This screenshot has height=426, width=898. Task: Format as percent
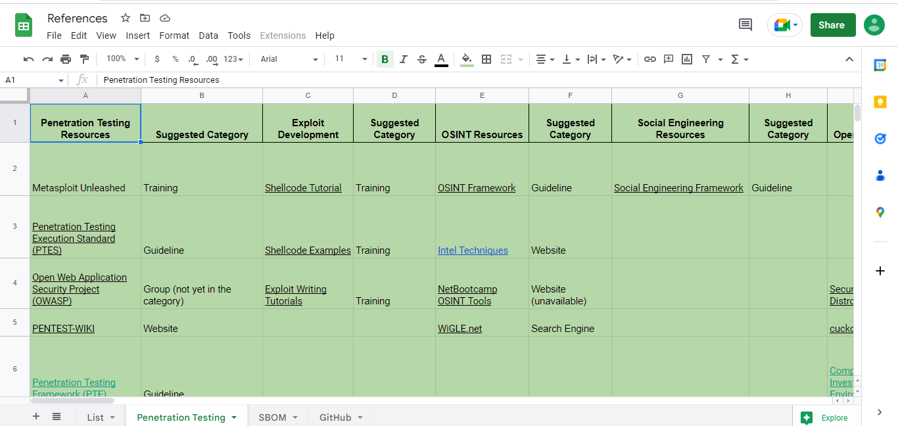tap(176, 59)
